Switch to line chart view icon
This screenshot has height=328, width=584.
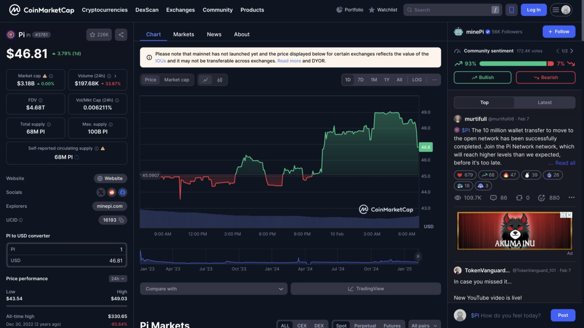(x=205, y=80)
